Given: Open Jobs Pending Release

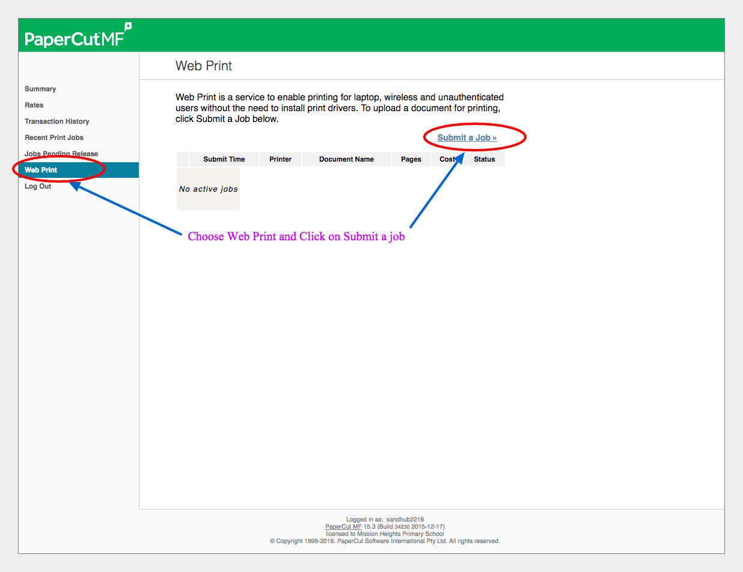Looking at the screenshot, I should point(61,154).
